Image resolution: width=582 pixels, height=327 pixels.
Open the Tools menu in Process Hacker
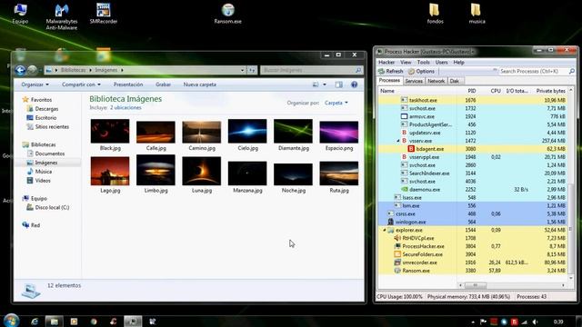click(x=423, y=63)
